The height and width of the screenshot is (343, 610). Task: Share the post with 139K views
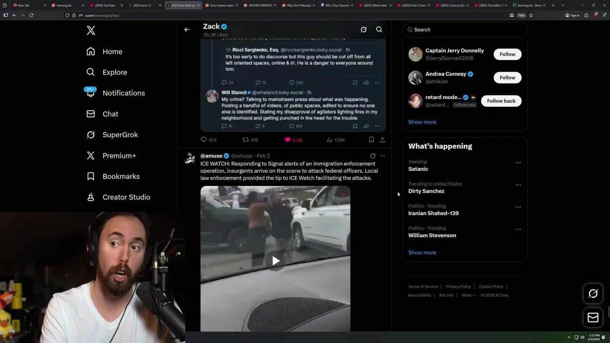click(382, 140)
